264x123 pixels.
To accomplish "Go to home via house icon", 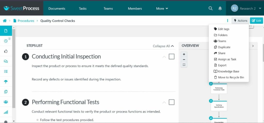I will [5, 21].
